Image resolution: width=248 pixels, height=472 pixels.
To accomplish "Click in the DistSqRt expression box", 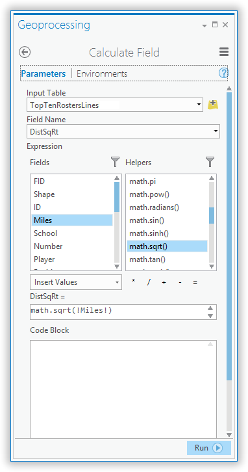I will (123, 312).
